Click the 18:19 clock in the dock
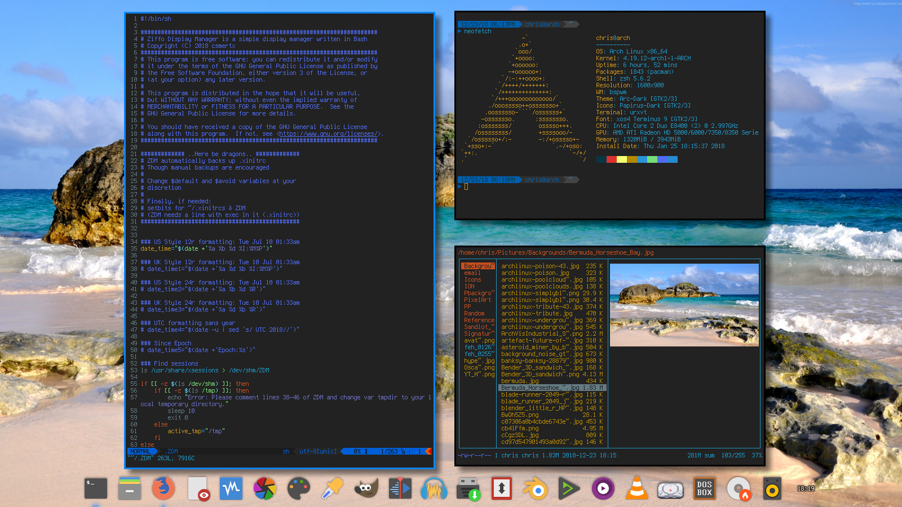 806,488
